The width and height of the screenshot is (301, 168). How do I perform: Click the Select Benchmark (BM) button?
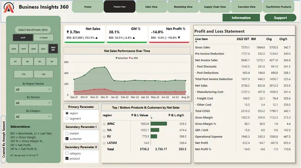point(33,30)
